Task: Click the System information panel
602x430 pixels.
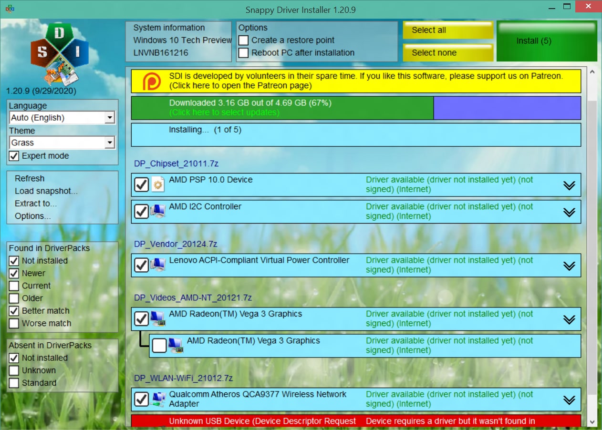Action: pyautogui.click(x=179, y=41)
